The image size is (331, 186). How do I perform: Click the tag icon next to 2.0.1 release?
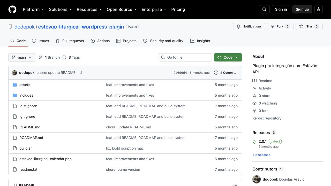[254, 142]
